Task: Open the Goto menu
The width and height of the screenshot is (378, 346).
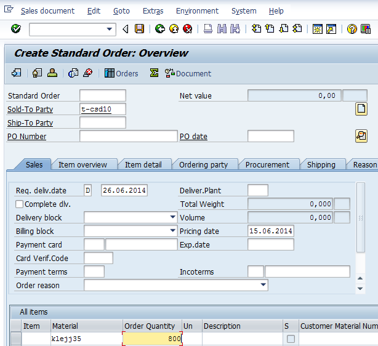Action: [121, 11]
